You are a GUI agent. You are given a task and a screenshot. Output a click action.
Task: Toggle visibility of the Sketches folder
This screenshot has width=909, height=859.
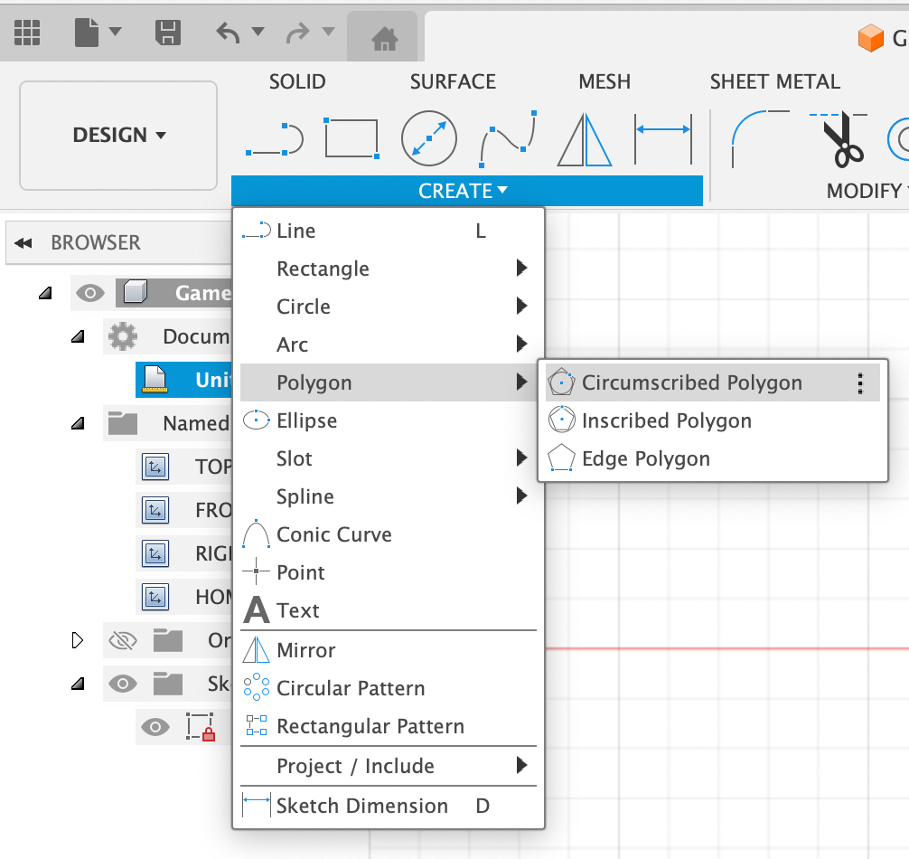pyautogui.click(x=123, y=684)
